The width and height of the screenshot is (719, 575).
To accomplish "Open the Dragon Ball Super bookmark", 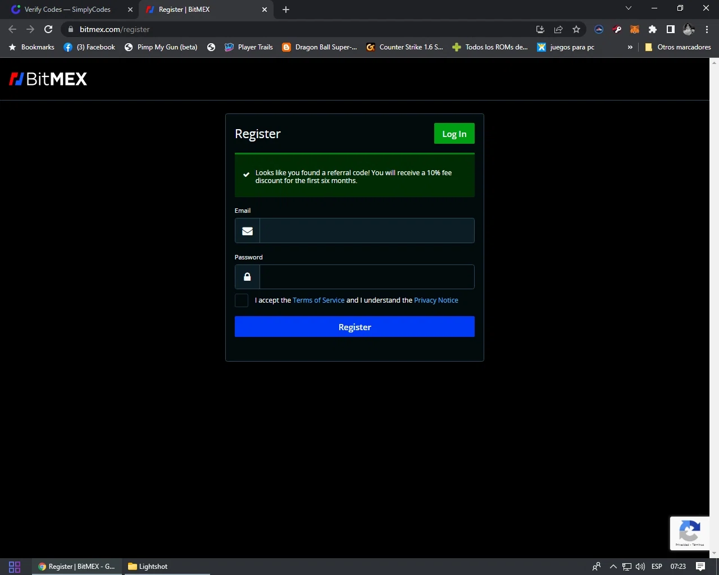I will [x=320, y=47].
